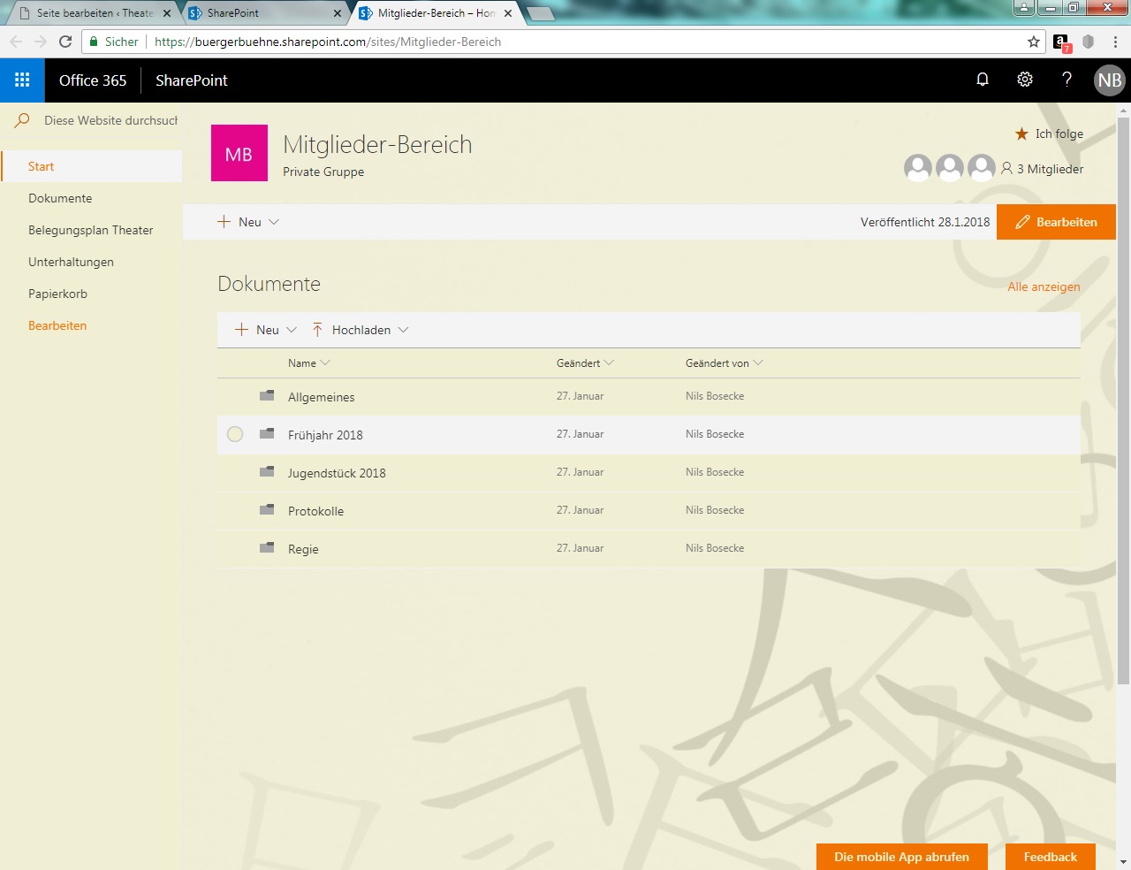Open the settings gear menu

click(1024, 80)
